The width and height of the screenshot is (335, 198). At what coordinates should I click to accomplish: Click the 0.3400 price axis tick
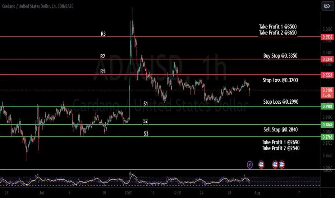(x=327, y=53)
